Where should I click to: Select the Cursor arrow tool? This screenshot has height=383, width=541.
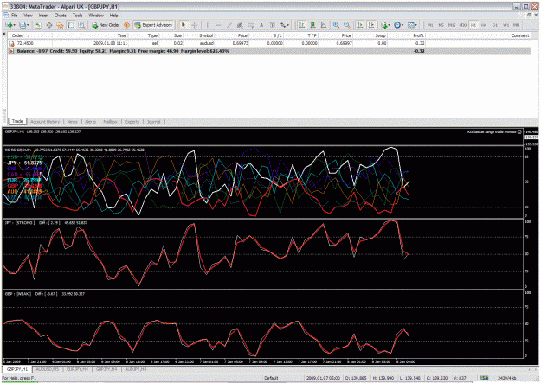(184, 25)
